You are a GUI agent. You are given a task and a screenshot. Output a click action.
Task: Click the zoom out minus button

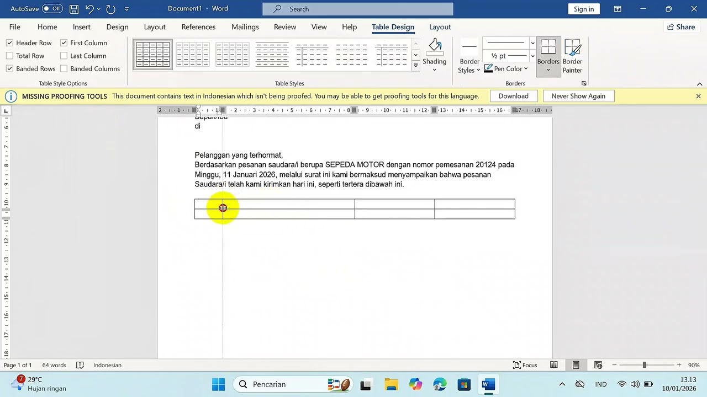coord(614,365)
